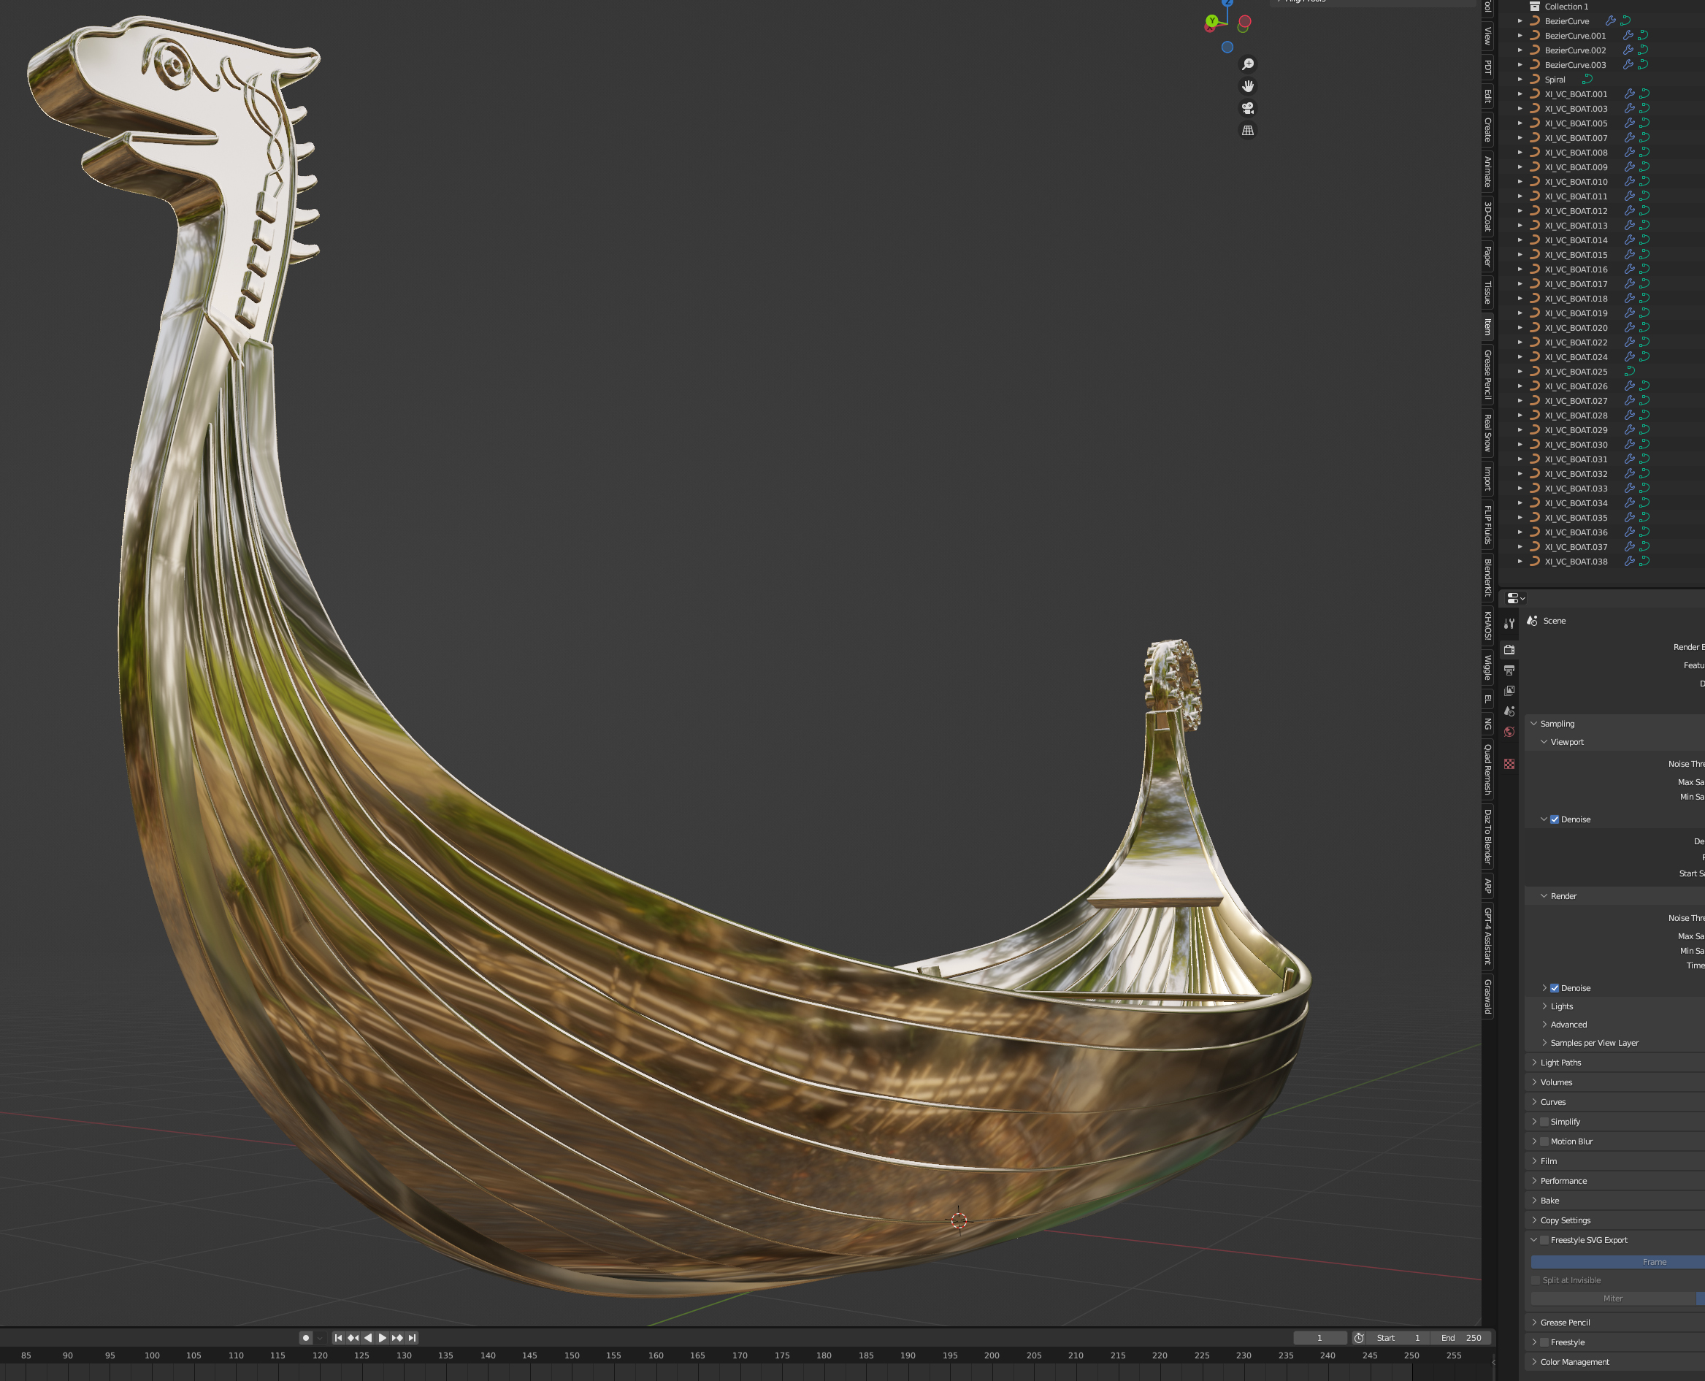Toggle the camera view icon in viewport

(x=1248, y=108)
